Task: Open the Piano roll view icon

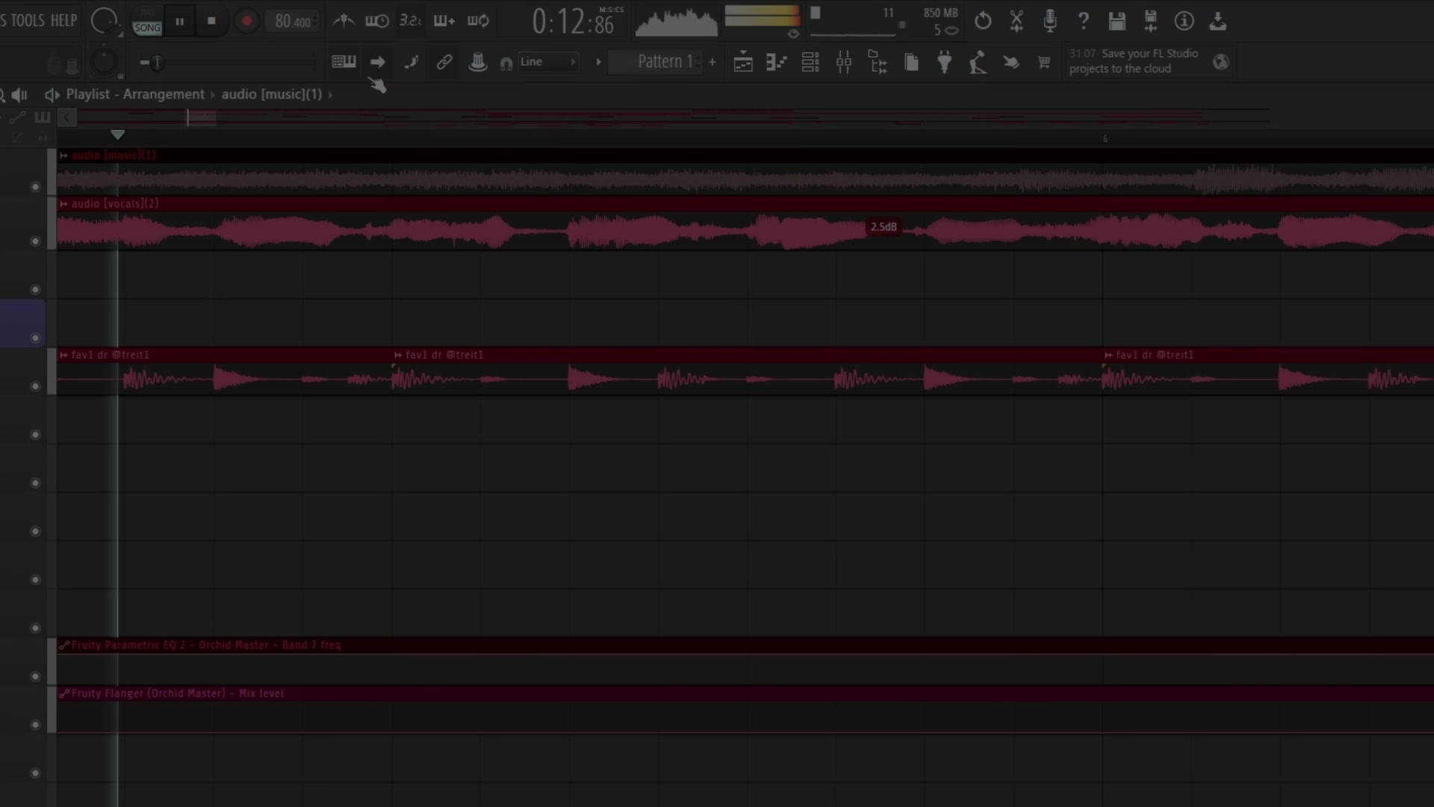Action: (x=777, y=62)
